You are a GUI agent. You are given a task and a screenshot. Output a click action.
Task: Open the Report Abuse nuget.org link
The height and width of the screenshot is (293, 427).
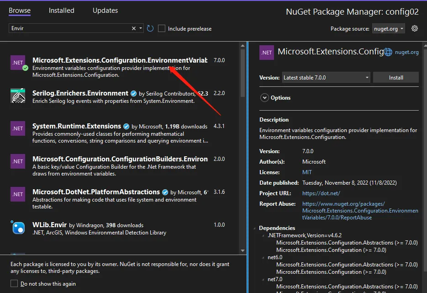click(x=360, y=211)
